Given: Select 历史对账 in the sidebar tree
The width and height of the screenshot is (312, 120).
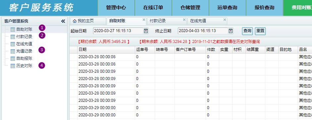Looking at the screenshot, I should 24,66.
